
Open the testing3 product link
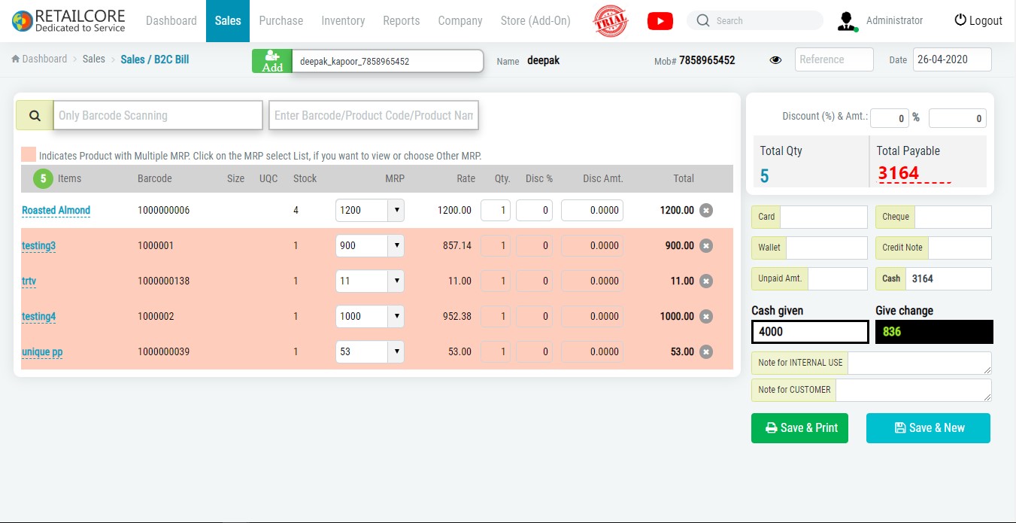click(38, 245)
